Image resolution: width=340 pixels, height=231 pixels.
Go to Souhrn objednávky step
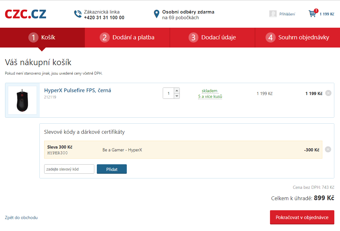(297, 37)
